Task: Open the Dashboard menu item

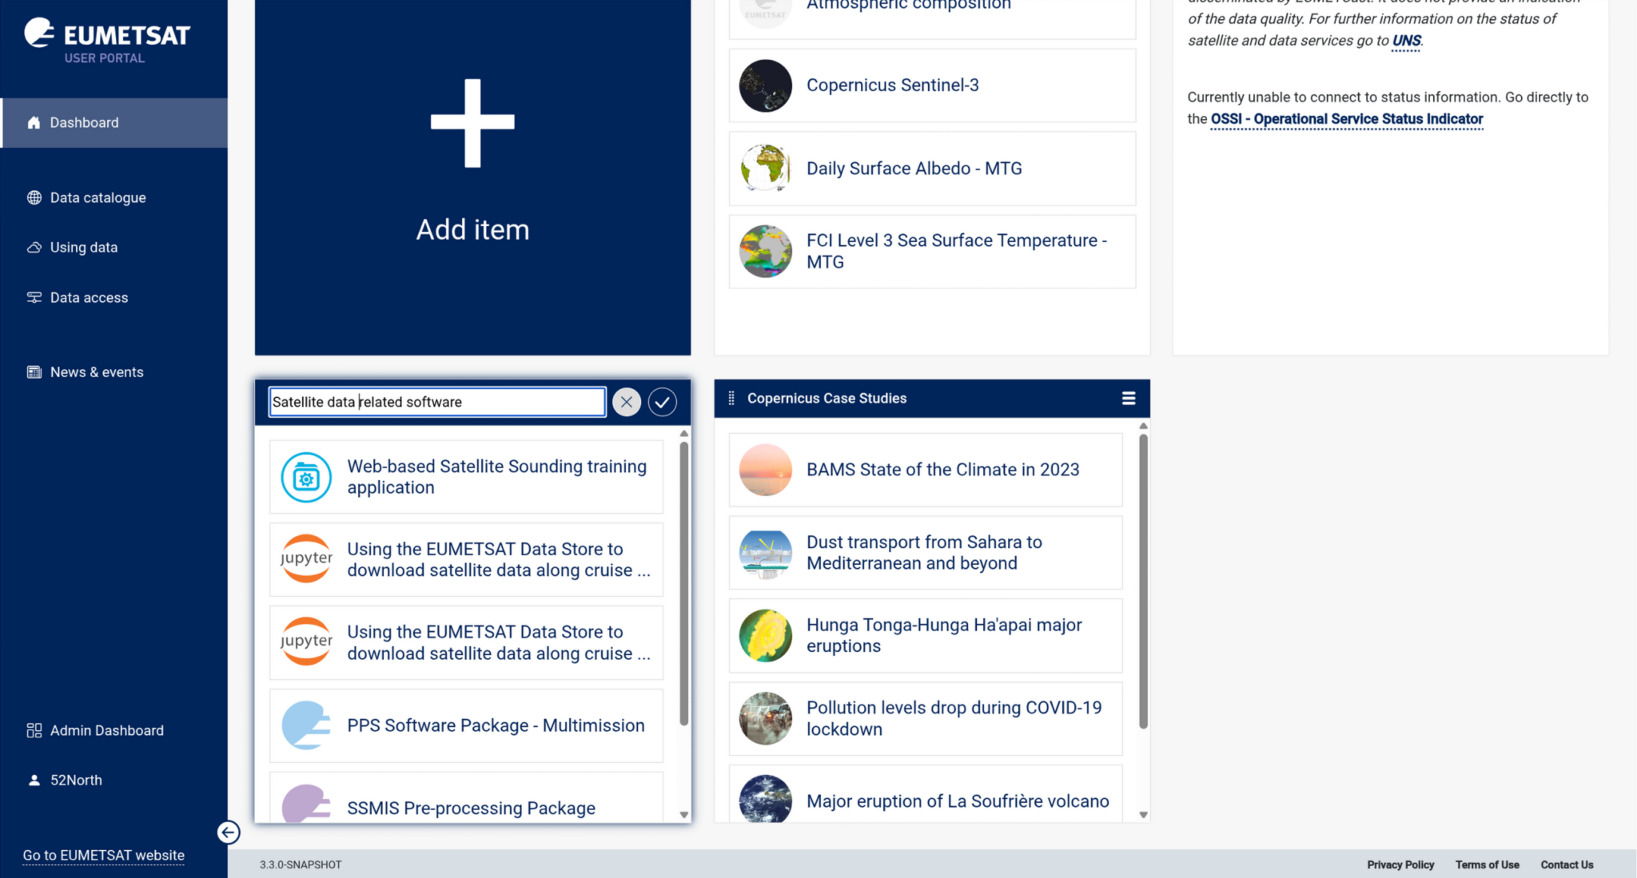Action: click(x=114, y=123)
